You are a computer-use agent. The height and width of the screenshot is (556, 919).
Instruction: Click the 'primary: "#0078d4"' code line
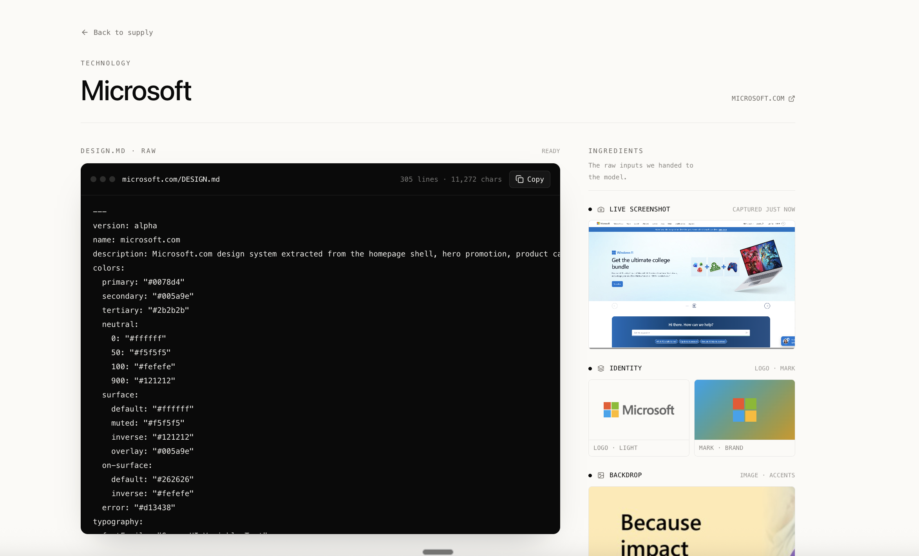point(143,282)
